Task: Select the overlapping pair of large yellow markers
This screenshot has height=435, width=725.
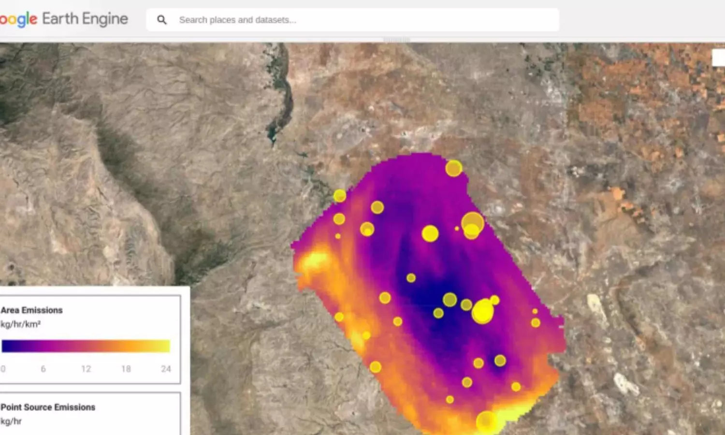Action: pos(472,226)
